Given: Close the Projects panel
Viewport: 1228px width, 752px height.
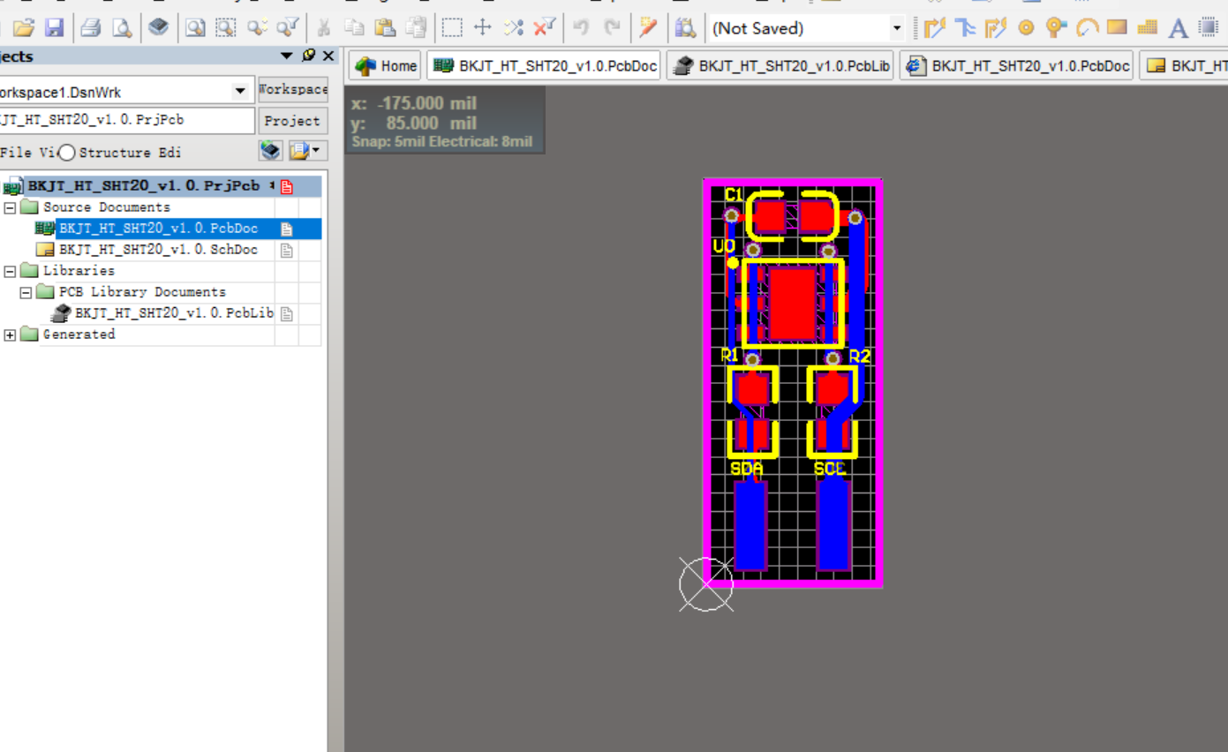Looking at the screenshot, I should (x=328, y=56).
